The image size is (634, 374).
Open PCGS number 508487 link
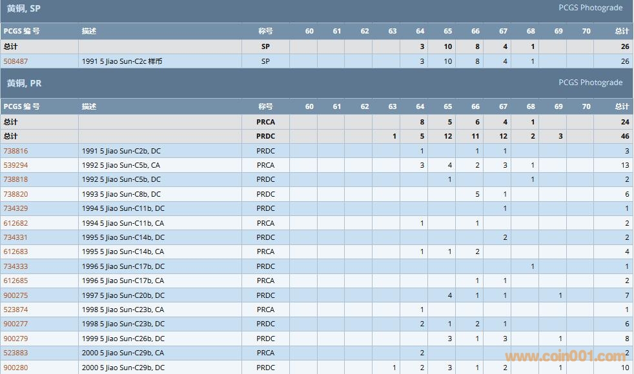click(x=16, y=61)
